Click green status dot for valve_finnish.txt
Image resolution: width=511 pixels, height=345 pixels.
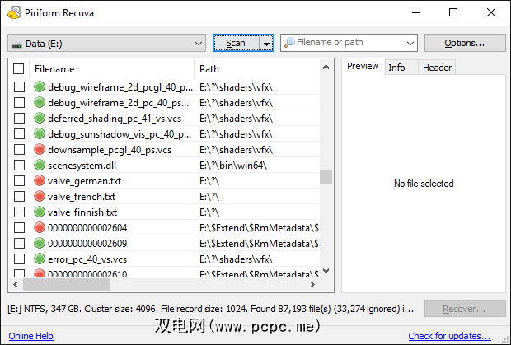point(40,212)
